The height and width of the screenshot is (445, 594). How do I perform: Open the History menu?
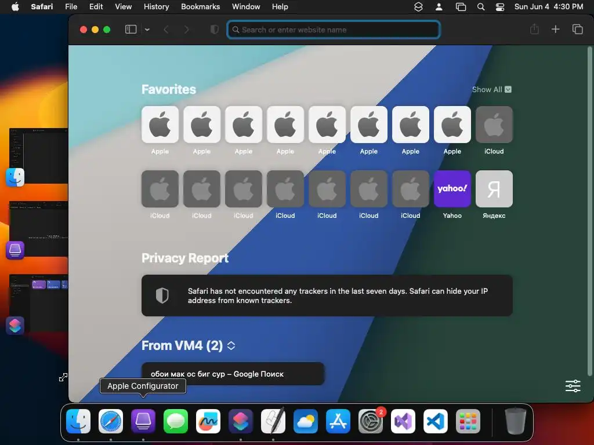156,6
